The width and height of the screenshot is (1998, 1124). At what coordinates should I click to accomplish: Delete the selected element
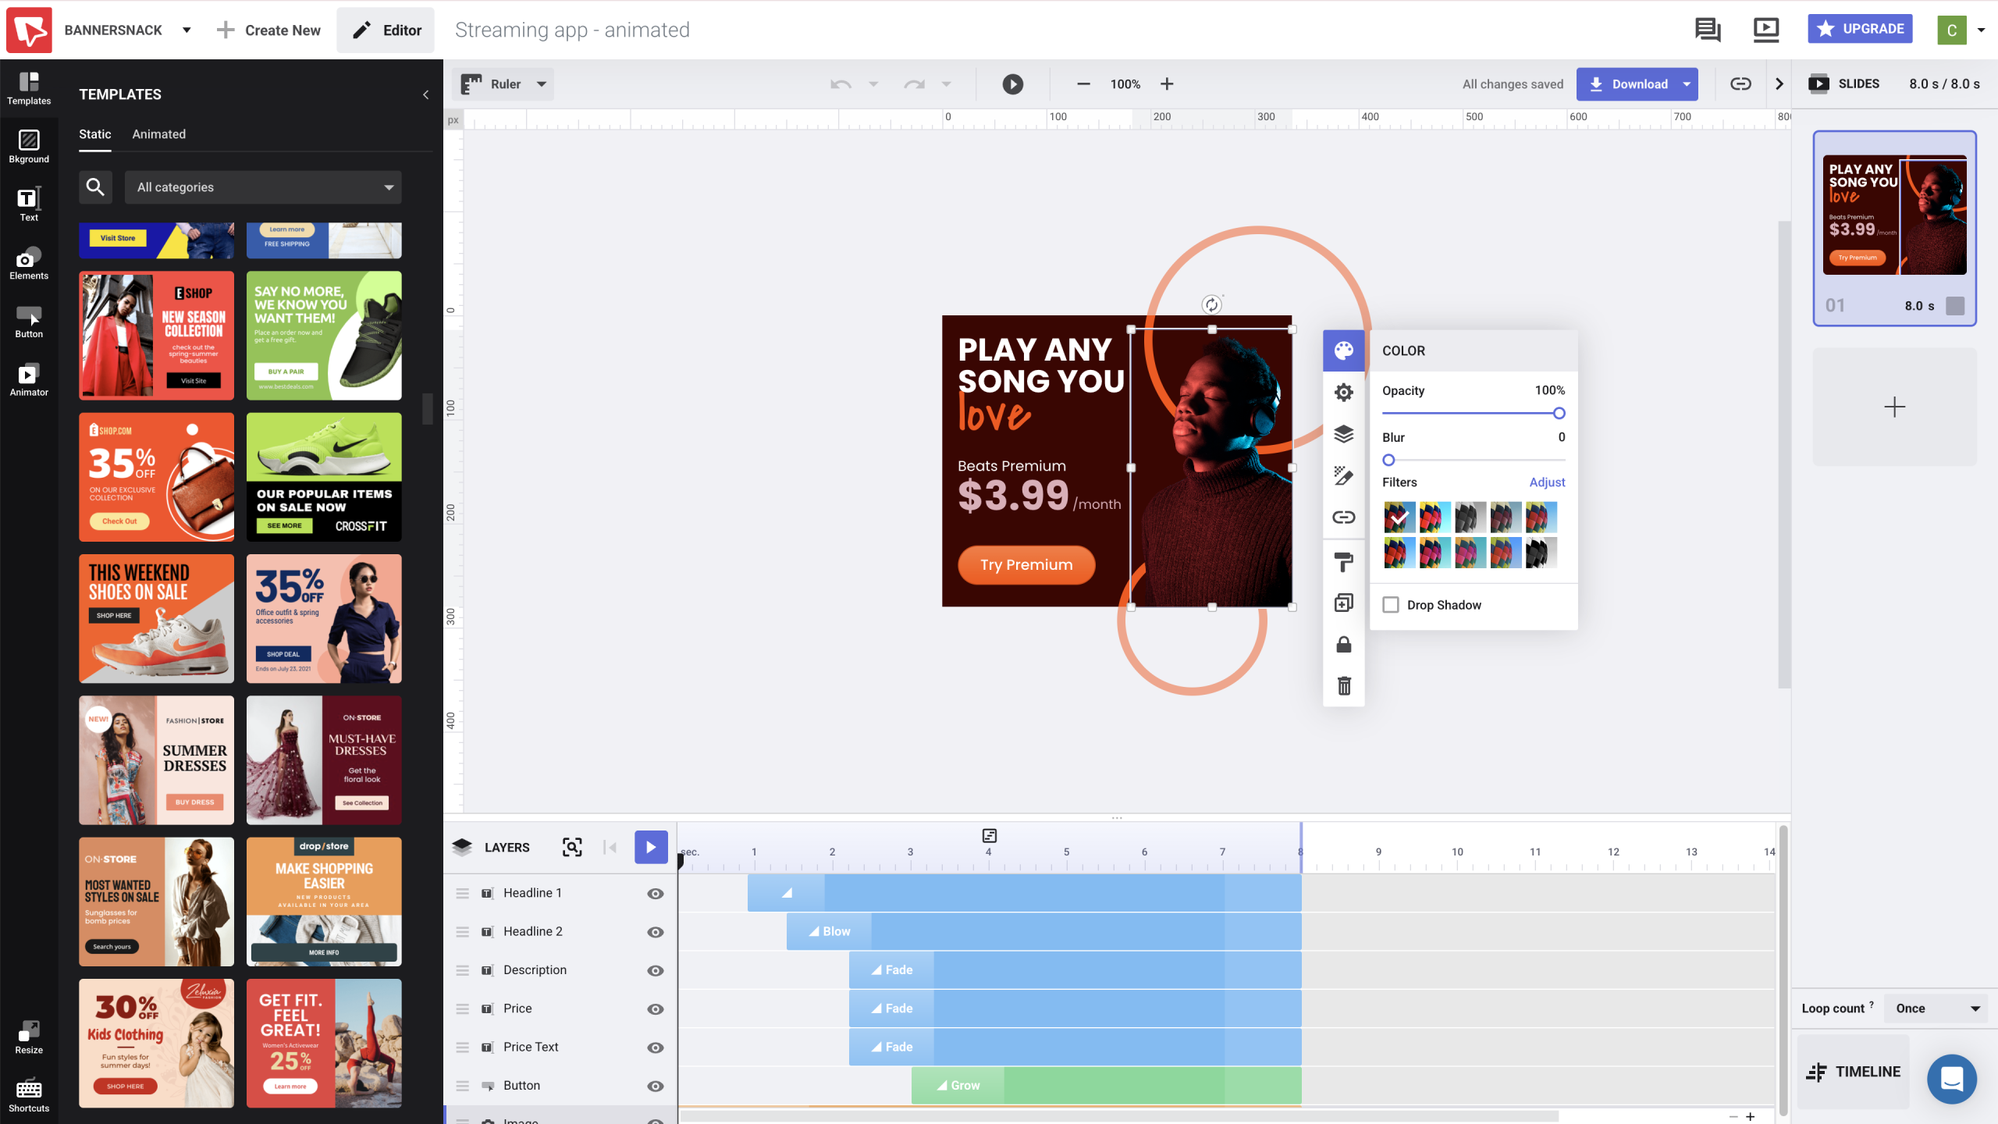coord(1343,686)
